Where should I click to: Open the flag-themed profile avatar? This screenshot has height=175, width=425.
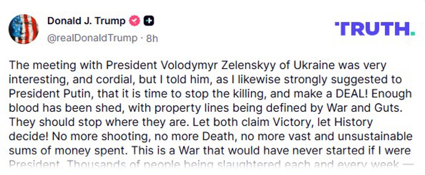[x=23, y=29]
